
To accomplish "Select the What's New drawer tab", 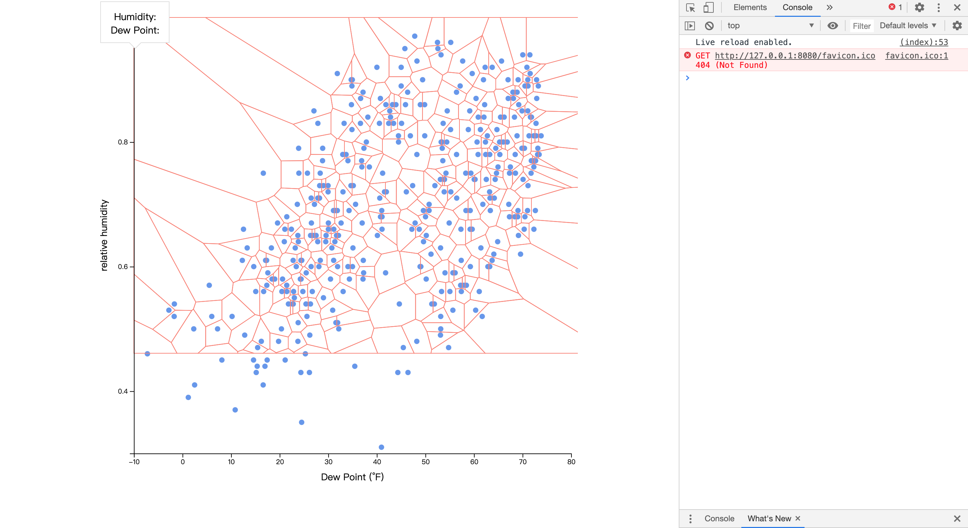I will (769, 519).
